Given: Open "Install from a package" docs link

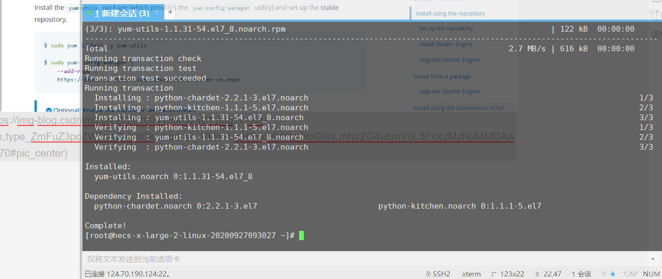Looking at the screenshot, I should click(443, 76).
